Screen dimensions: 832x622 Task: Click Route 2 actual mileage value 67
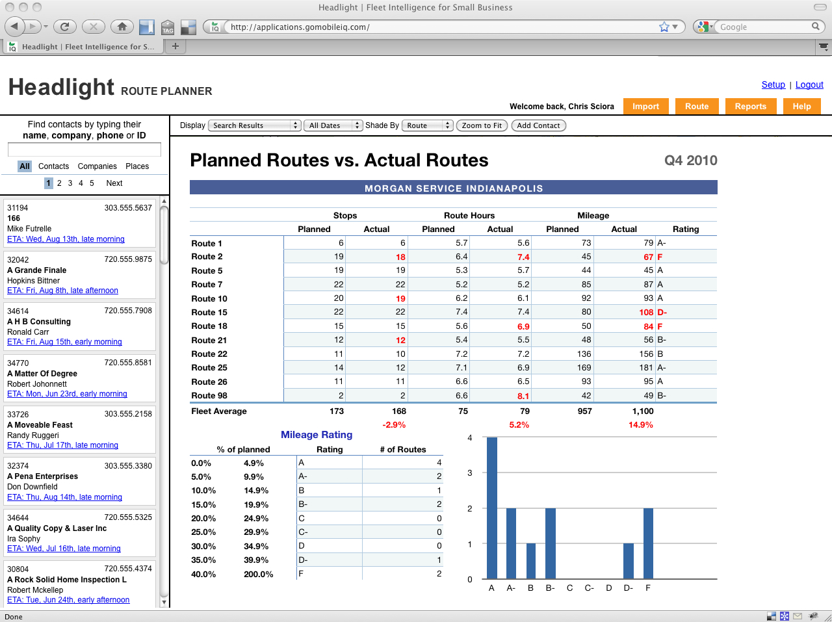[x=648, y=257]
